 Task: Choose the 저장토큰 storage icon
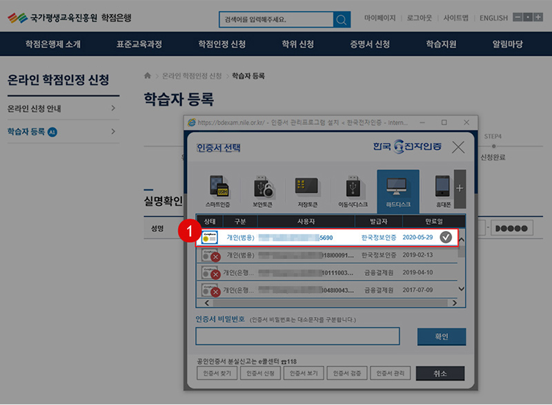tap(307, 190)
